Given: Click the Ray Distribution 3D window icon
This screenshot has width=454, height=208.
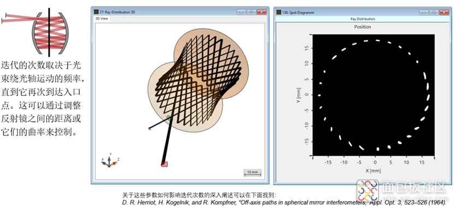Looking at the screenshot, I should coord(96,12).
